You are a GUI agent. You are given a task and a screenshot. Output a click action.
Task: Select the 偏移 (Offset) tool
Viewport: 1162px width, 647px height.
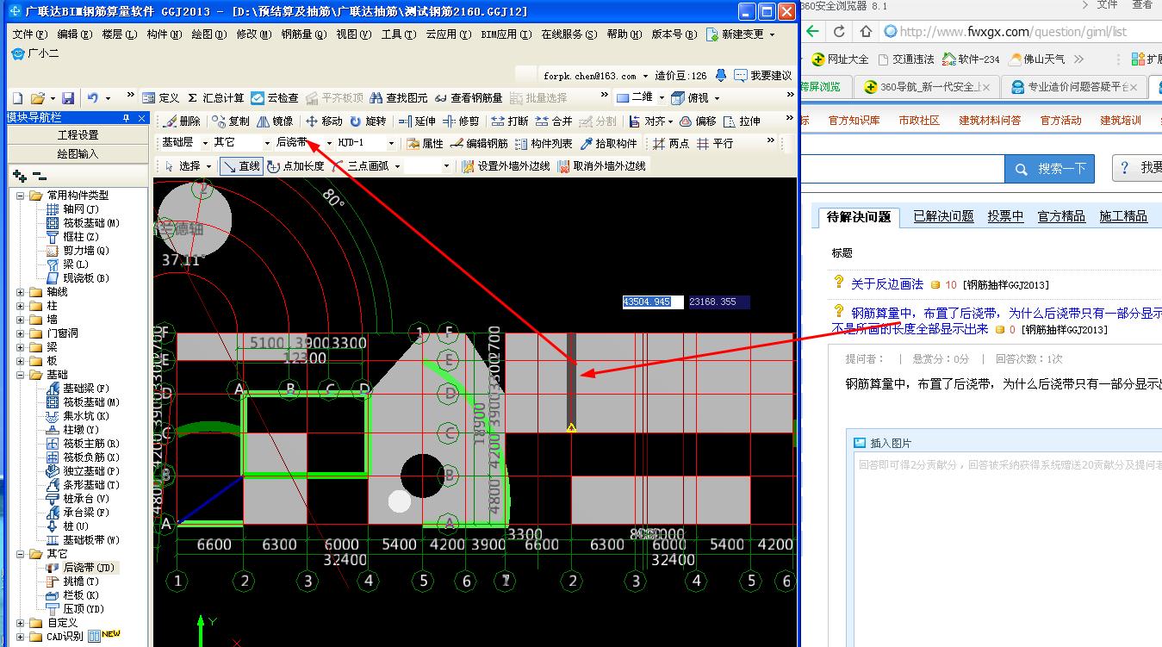699,121
